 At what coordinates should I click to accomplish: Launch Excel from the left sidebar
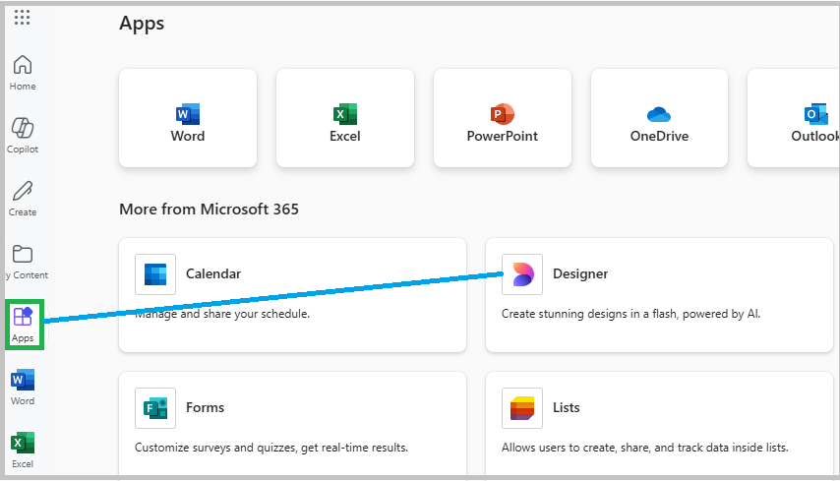(x=23, y=451)
